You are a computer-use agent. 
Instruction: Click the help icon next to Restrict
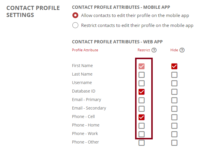pos(154,50)
